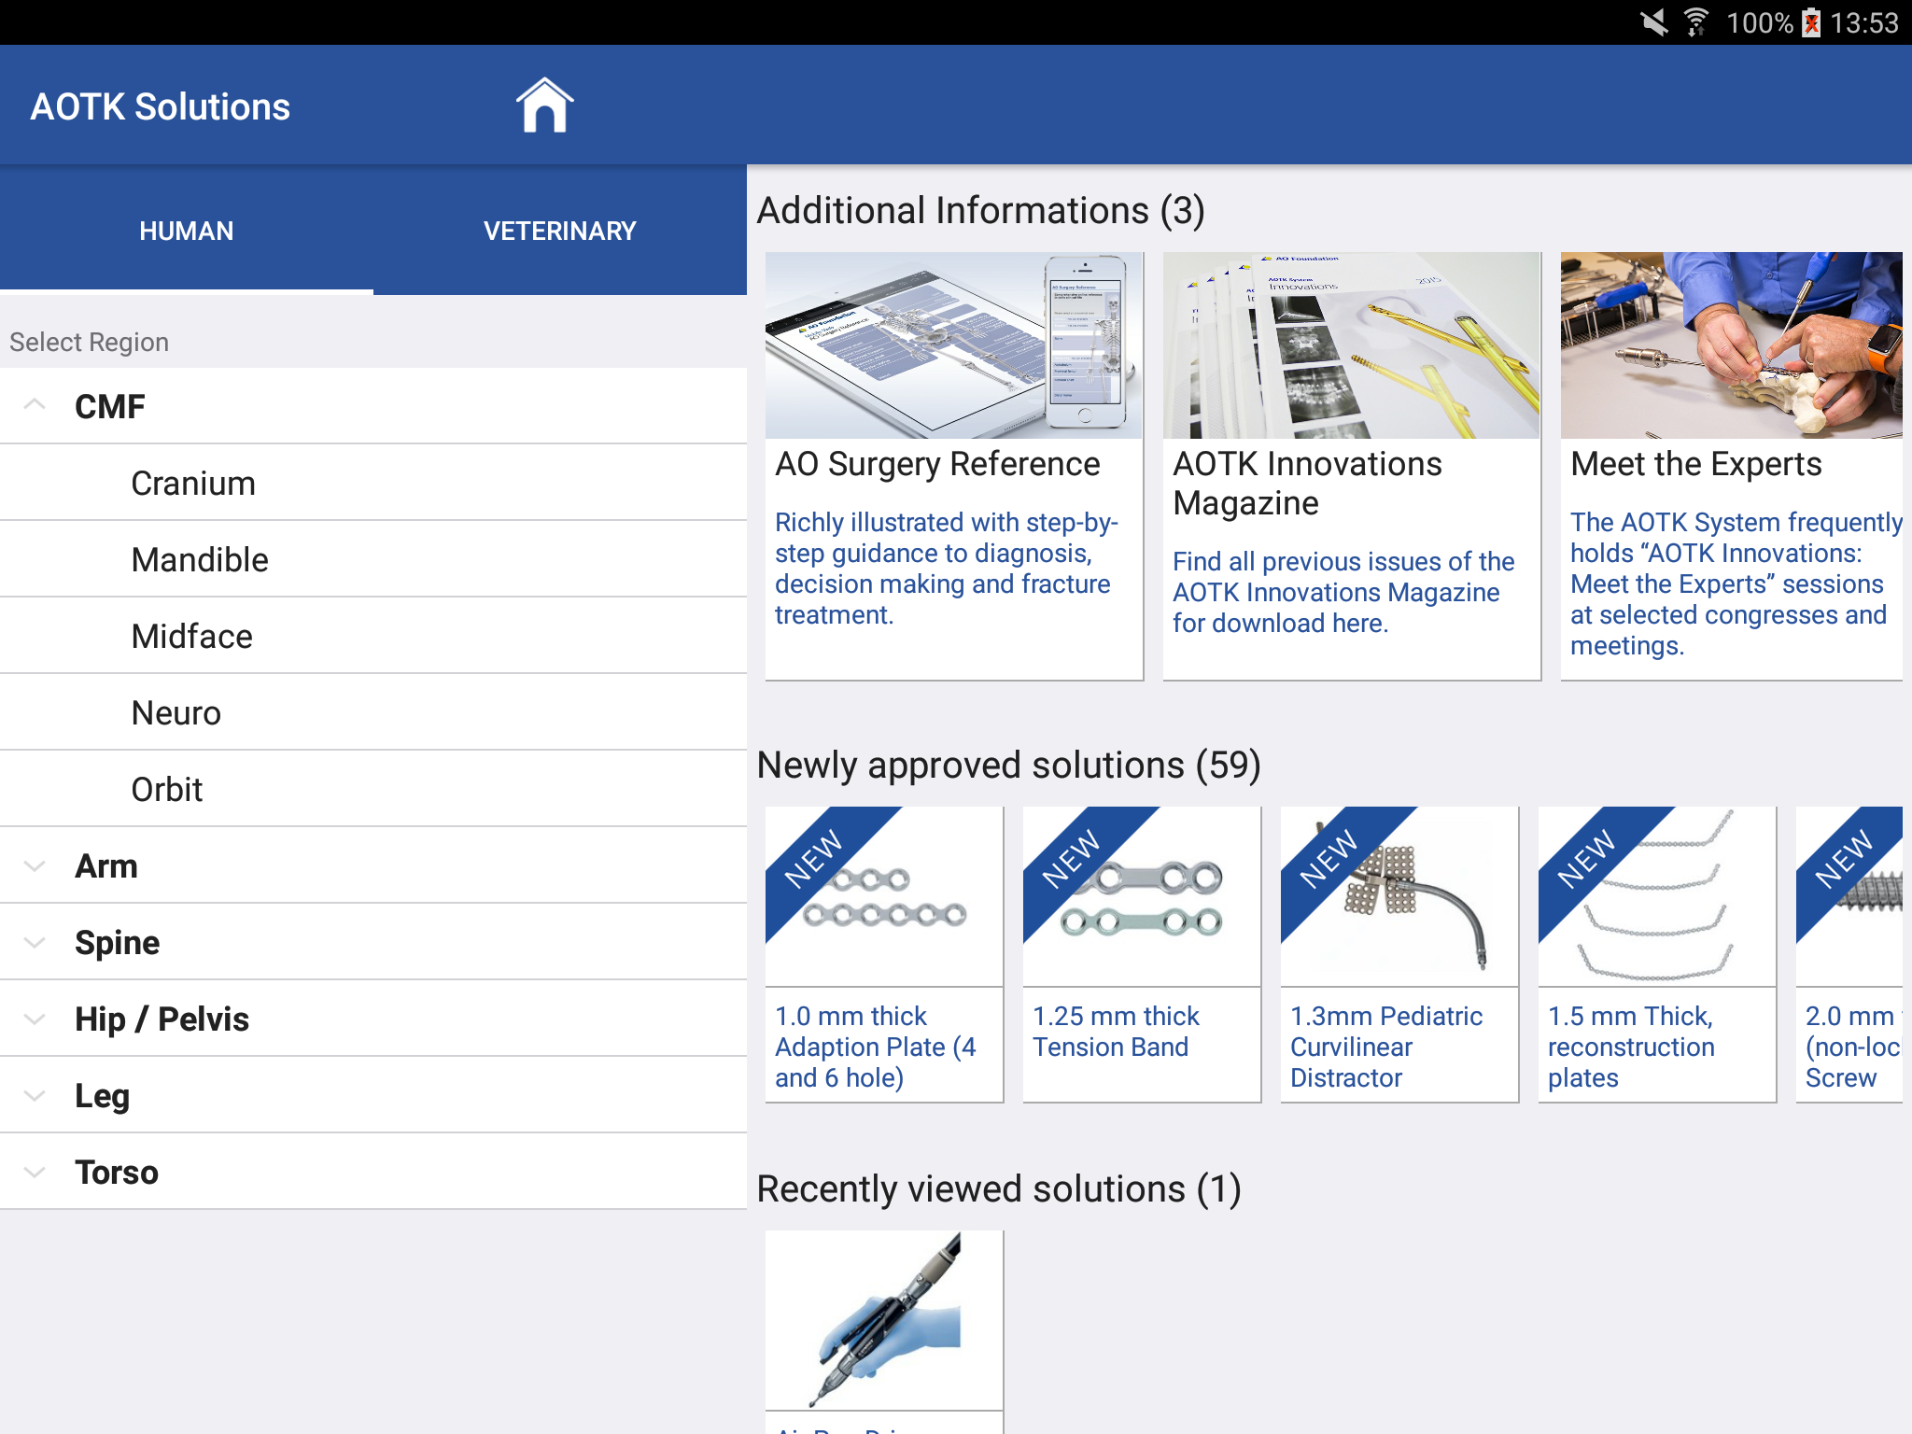
Task: Open '2.0 mm (non-loc Screw' link
Action: click(1853, 1047)
